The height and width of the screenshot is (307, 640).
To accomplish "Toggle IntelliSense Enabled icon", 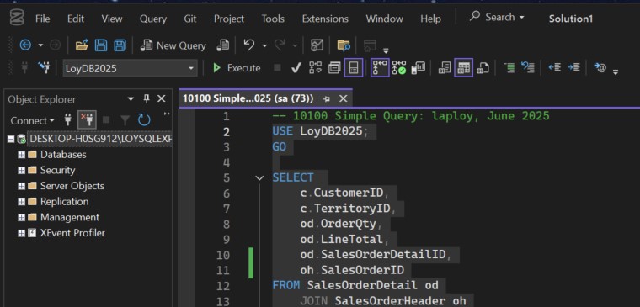I will 354,67.
